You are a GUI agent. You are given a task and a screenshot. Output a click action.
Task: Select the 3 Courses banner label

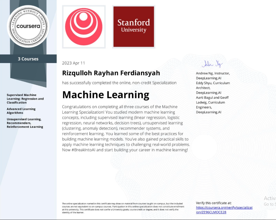pyautogui.click(x=28, y=59)
